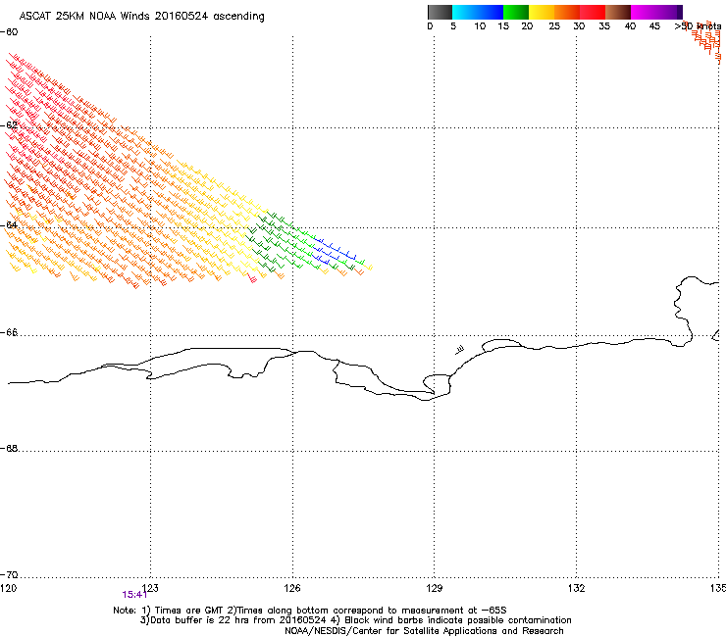This screenshot has width=726, height=637.
Task: Click the '>50 knots' legend label
Action: [698, 26]
